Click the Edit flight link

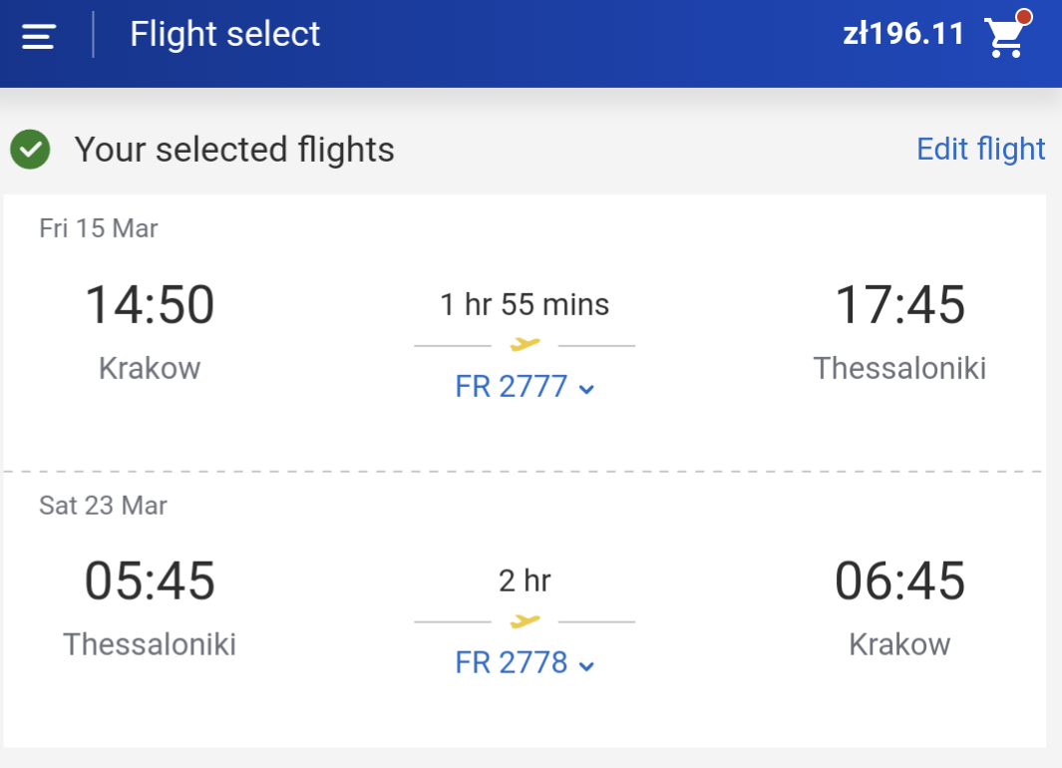(x=980, y=150)
